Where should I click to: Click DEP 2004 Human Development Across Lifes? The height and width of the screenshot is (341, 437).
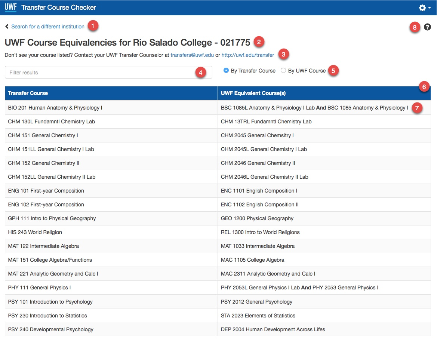(273, 329)
